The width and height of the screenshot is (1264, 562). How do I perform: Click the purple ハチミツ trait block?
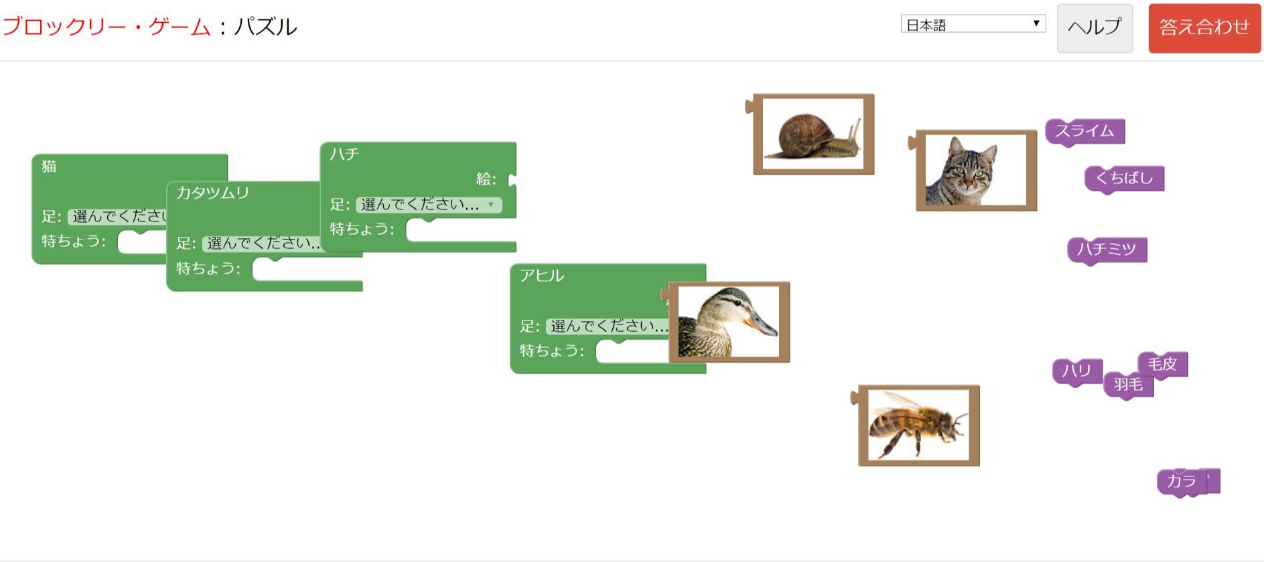click(x=1107, y=250)
